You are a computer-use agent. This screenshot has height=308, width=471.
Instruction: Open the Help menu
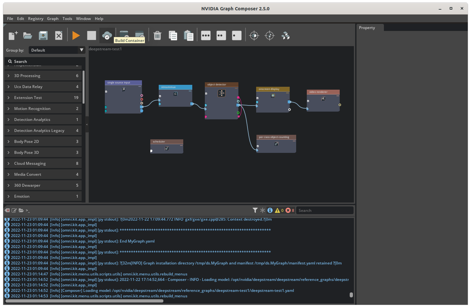[99, 19]
